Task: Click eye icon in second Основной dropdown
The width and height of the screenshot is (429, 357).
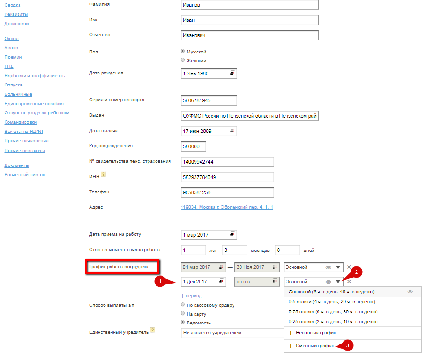Action: pos(328,282)
